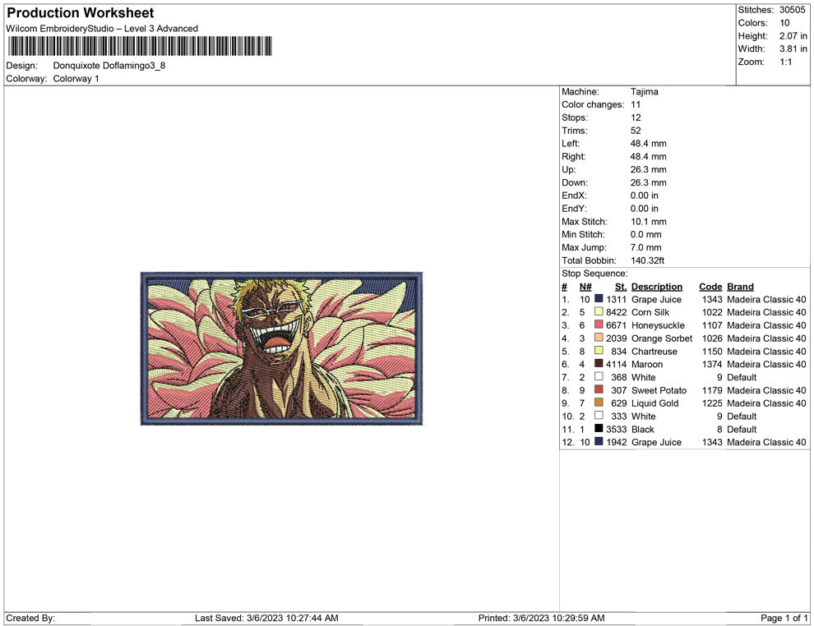Select the Black color swatch
The width and height of the screenshot is (814, 626).
(599, 428)
